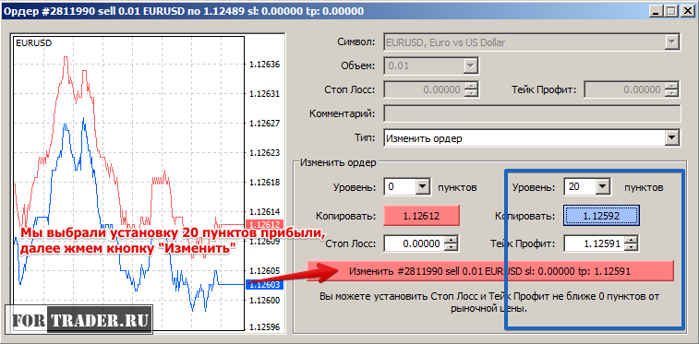The image size is (699, 344).
Task: Click the Комментарий text field
Action: pos(532,114)
